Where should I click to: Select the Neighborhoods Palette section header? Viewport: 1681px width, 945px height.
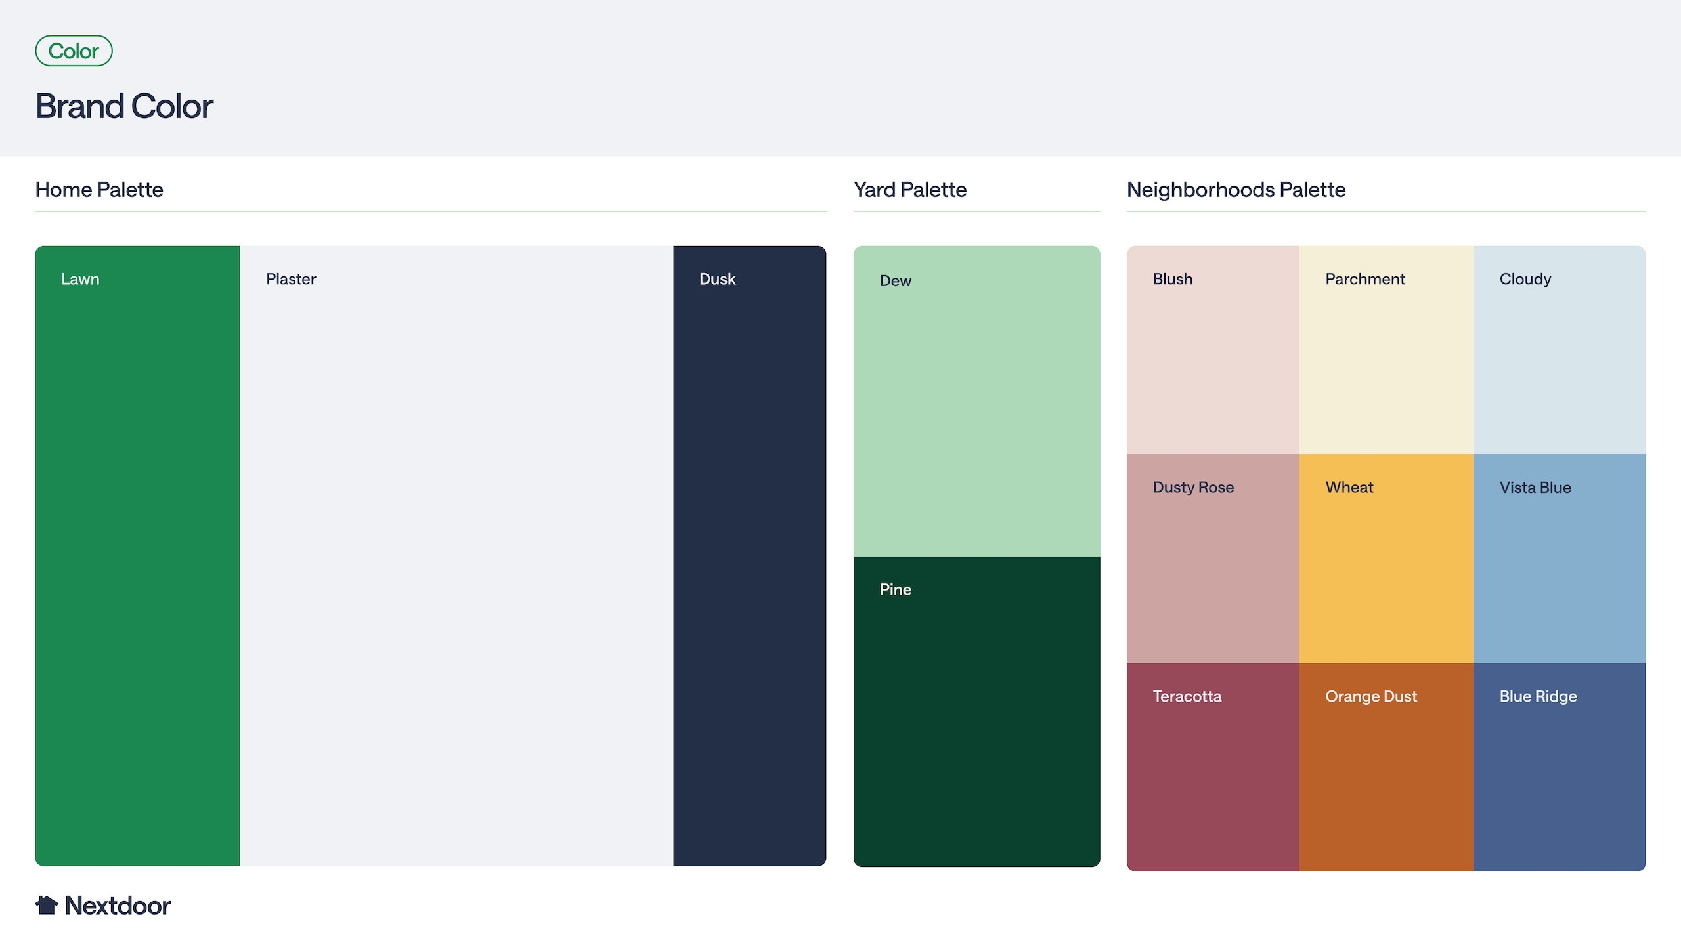click(x=1235, y=190)
